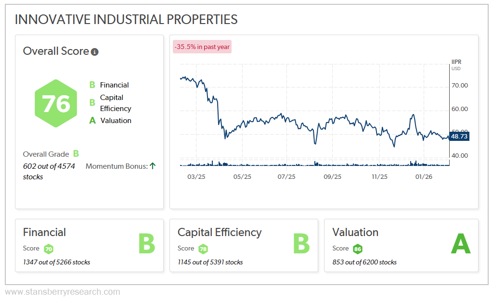This screenshot has height=300, width=493.
Task: Click the Overall Score info icon
Action: click(x=94, y=51)
